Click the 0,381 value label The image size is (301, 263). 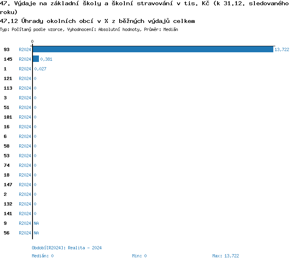pos(46,59)
